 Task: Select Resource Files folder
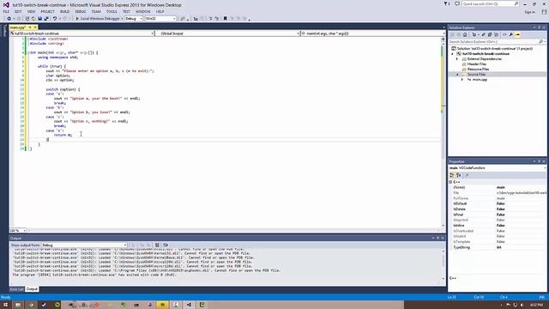click(x=478, y=69)
